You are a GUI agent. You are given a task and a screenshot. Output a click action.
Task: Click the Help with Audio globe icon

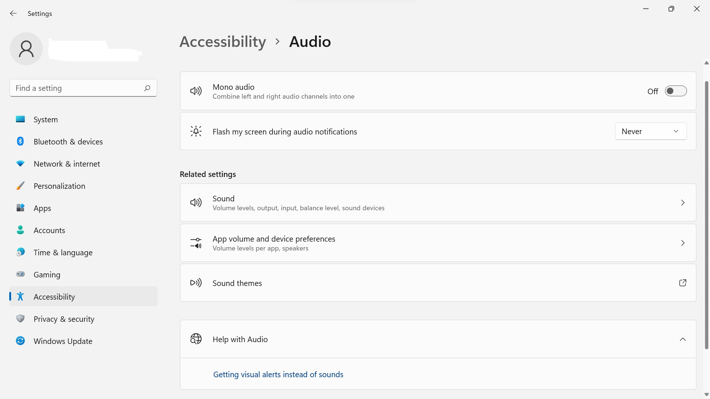click(196, 339)
